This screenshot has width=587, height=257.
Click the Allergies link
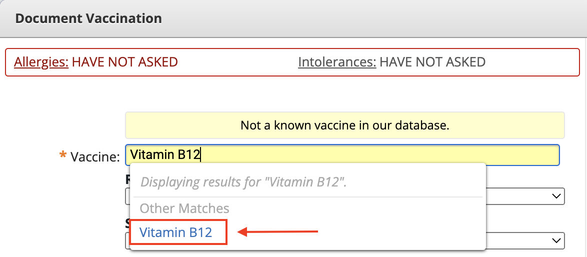(41, 62)
